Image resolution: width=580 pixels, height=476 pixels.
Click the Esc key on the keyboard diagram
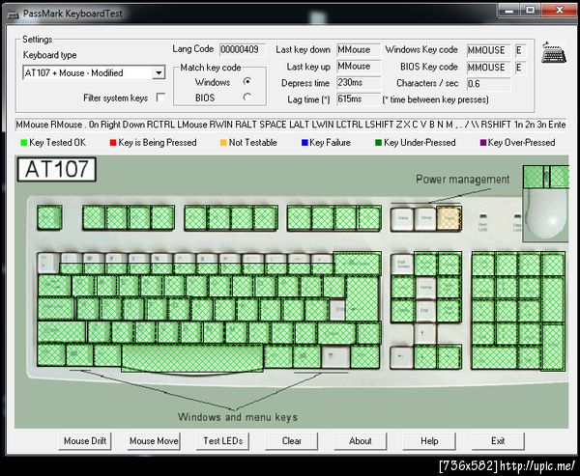(49, 217)
